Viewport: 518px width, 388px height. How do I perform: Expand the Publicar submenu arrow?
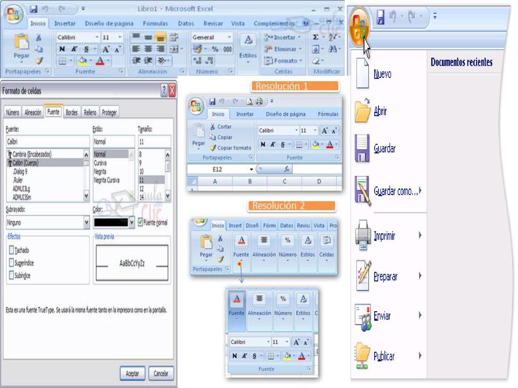coord(420,356)
